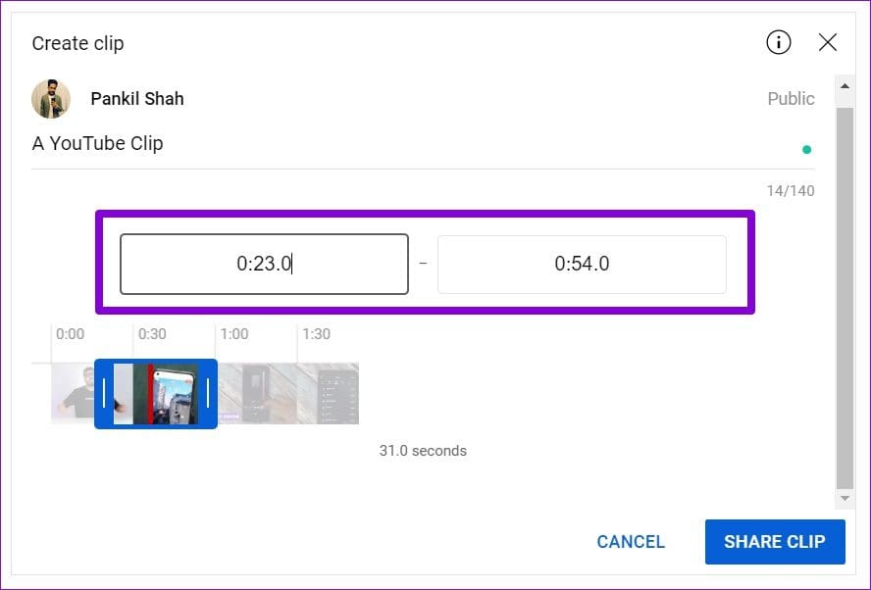Click the faded thumbnail after the selection
Image resolution: width=871 pixels, height=590 pixels.
tap(257, 394)
